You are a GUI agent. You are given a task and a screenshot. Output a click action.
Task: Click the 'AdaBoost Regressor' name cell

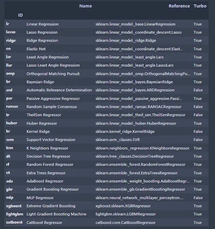[45, 181]
